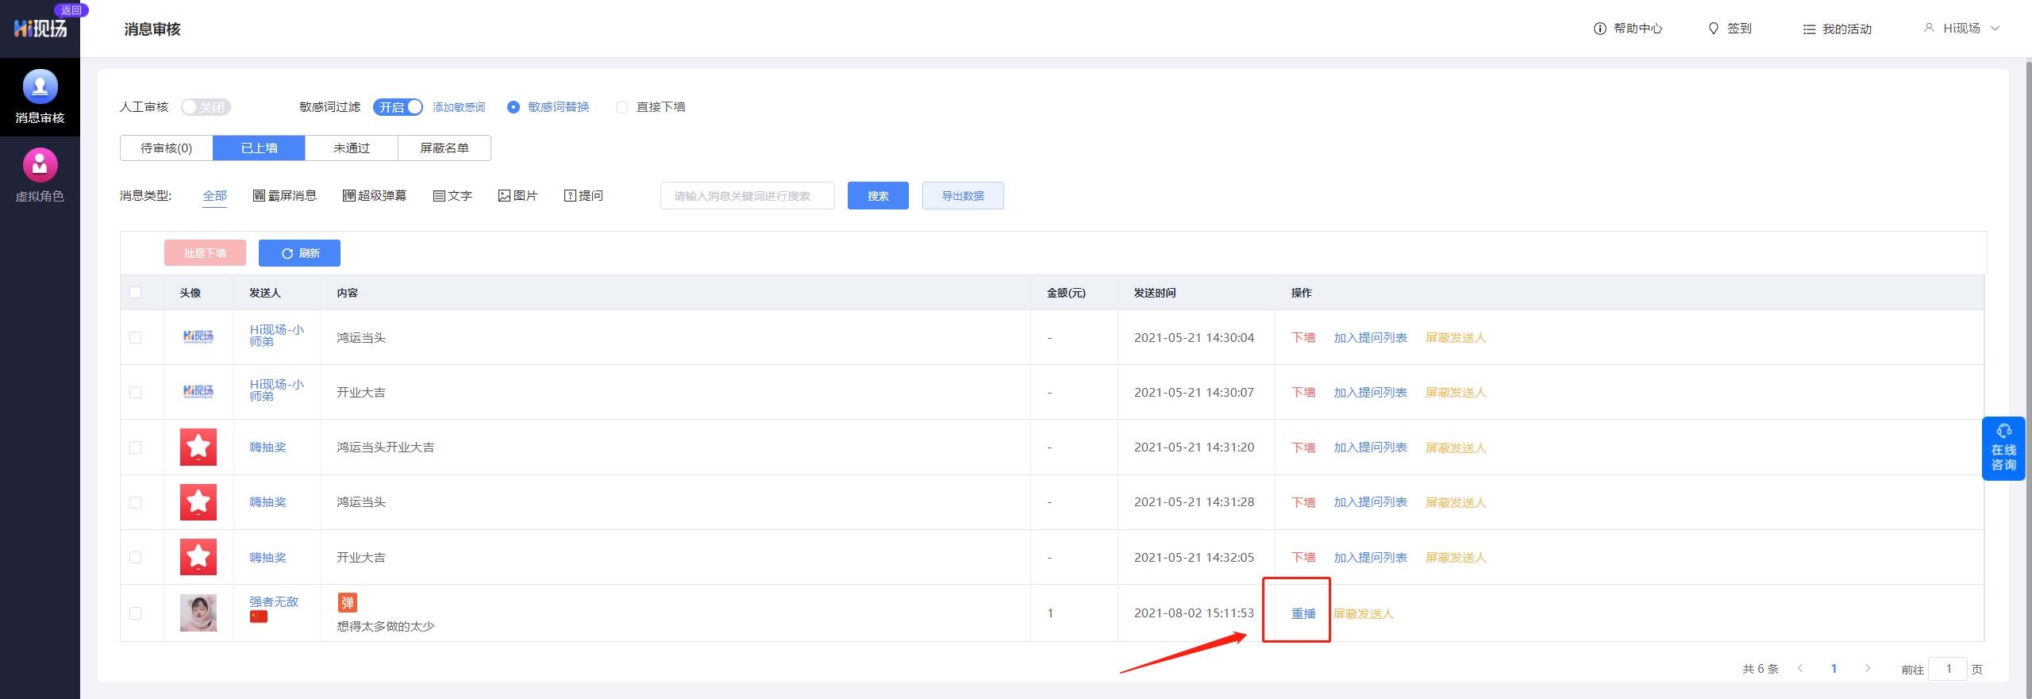Image resolution: width=2032 pixels, height=699 pixels.
Task: Switch to the 屏蔽名单 tab
Action: [444, 148]
